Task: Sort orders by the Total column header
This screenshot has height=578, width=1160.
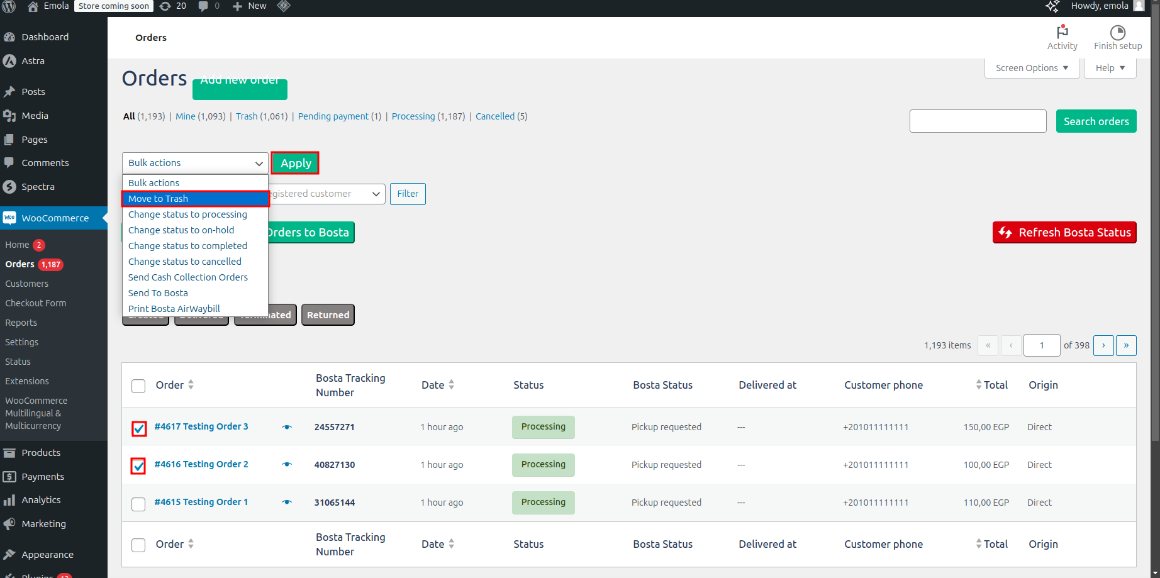Action: (991, 385)
